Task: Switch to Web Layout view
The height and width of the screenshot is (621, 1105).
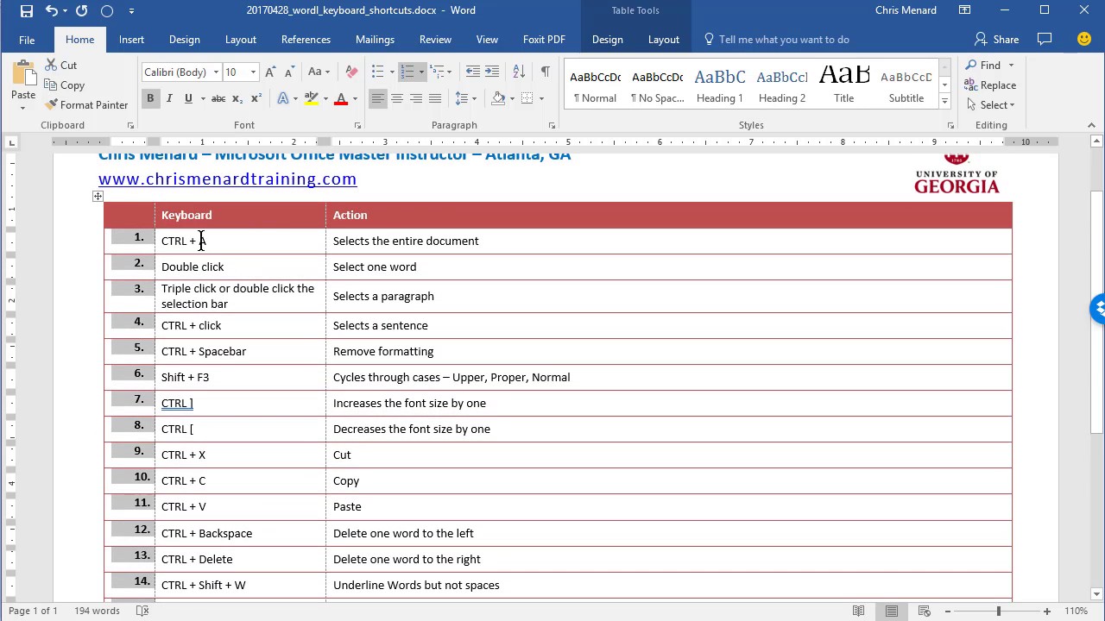Action: (924, 611)
